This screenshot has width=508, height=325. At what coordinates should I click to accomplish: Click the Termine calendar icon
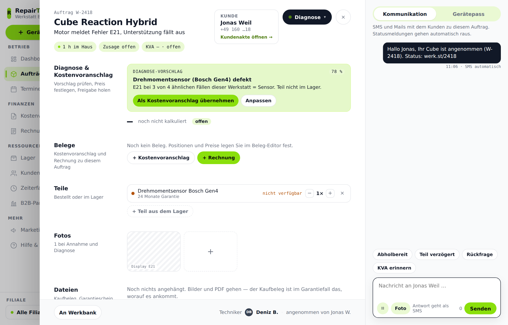[x=14, y=89]
